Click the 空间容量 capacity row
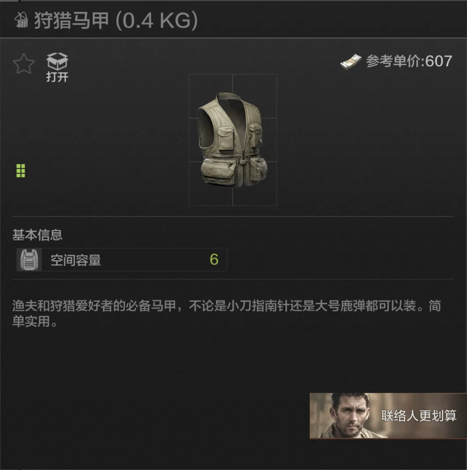 [x=122, y=260]
